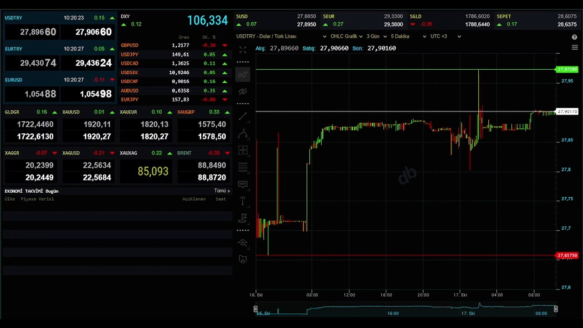583x328 pixels.
Task: Select the indicators line-chart tool icon
Action: tap(243, 74)
